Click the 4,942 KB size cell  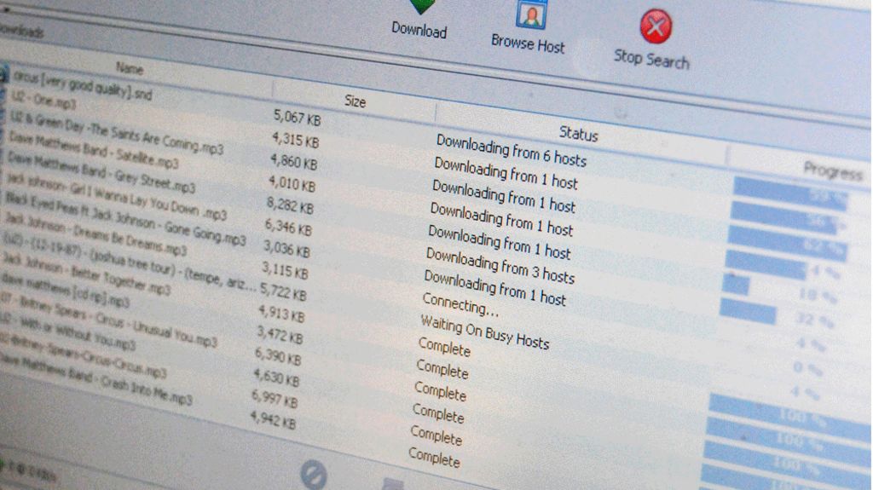(x=272, y=419)
